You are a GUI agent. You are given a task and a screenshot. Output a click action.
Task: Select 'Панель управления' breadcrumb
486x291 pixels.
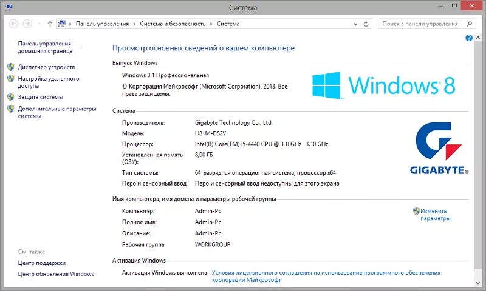click(x=102, y=24)
